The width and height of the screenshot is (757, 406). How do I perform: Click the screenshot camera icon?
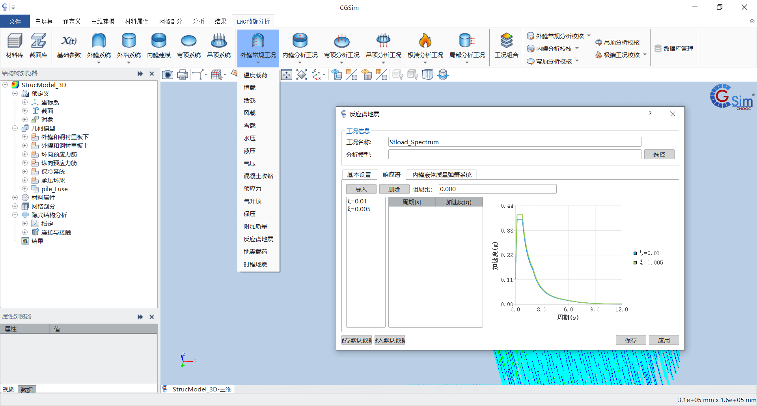pos(168,74)
